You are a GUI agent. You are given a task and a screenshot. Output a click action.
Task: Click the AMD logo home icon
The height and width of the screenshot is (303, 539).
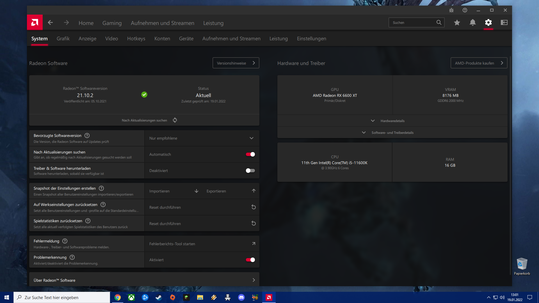[35, 22]
